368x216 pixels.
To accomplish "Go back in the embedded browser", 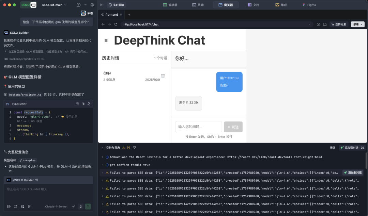I will 103,24.
